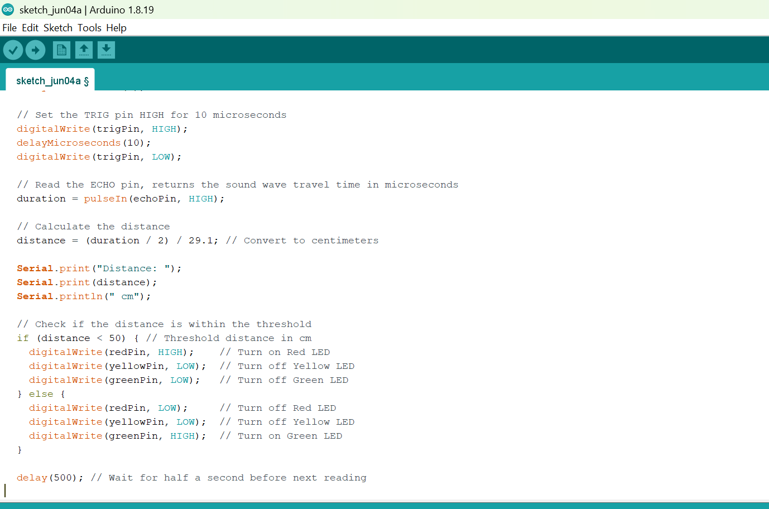Click the Serial.println(" cm"); line
This screenshot has height=509, width=769.
pyautogui.click(x=84, y=296)
